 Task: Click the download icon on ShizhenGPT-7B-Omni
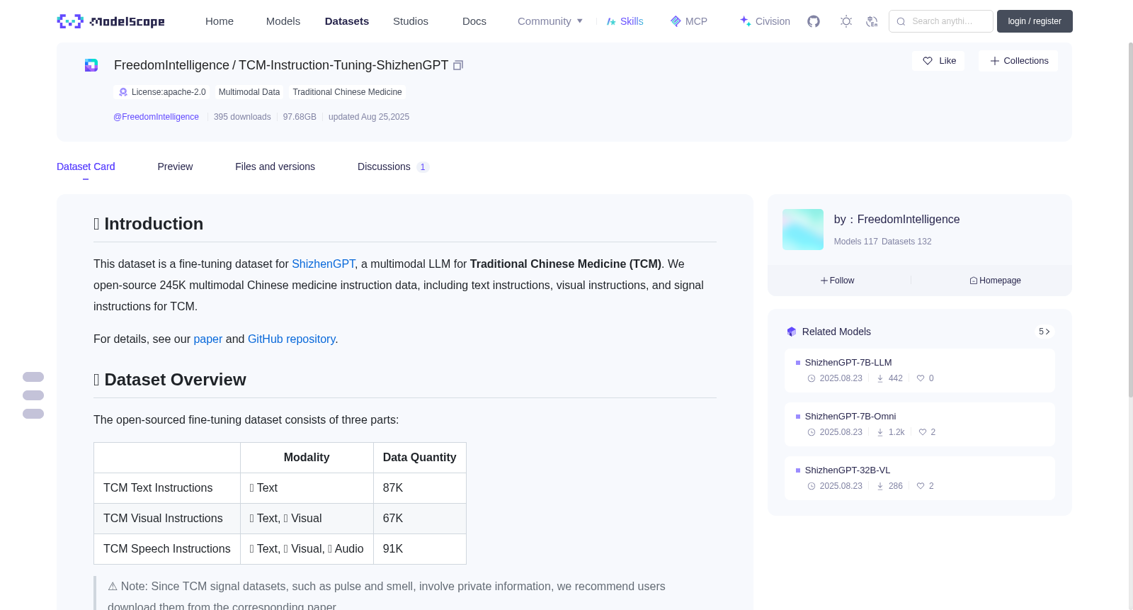[x=880, y=432]
